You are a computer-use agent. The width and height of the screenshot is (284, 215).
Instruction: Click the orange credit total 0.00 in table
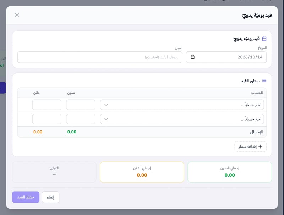pos(38,132)
